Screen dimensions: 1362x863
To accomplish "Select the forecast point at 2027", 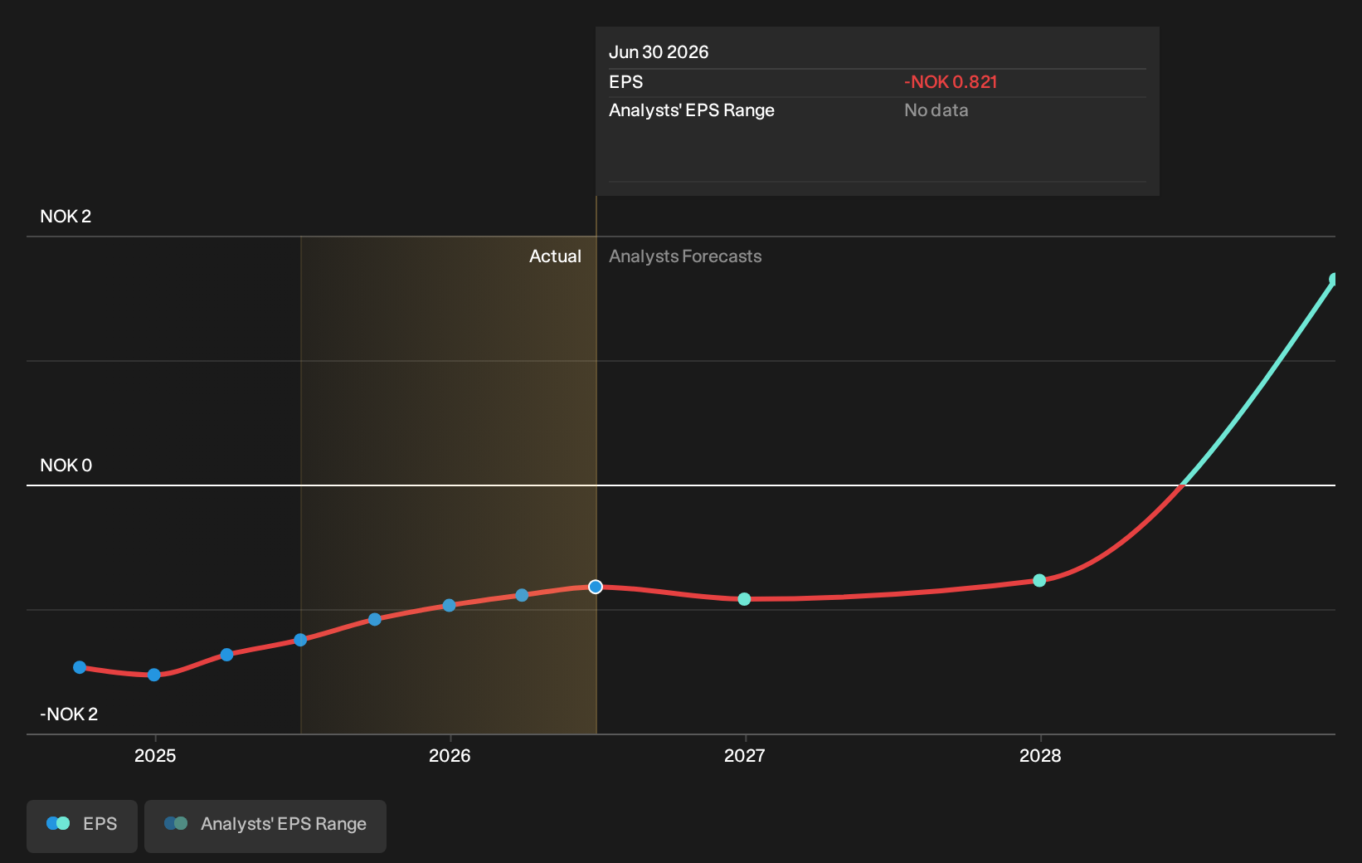I will pyautogui.click(x=744, y=599).
